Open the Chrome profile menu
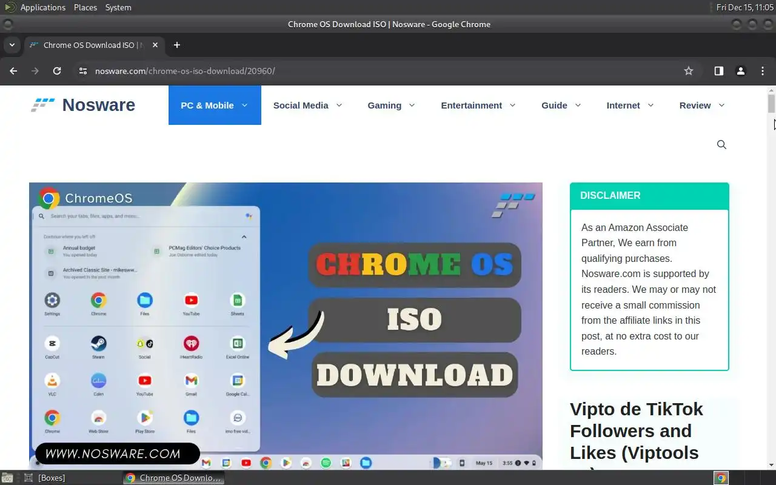 click(741, 71)
